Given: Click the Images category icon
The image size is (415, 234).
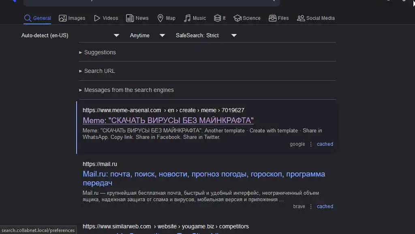Looking at the screenshot, I should (63, 18).
